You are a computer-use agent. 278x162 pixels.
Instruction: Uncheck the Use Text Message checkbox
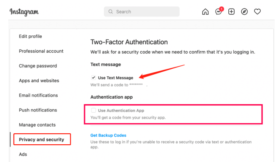click(x=94, y=78)
